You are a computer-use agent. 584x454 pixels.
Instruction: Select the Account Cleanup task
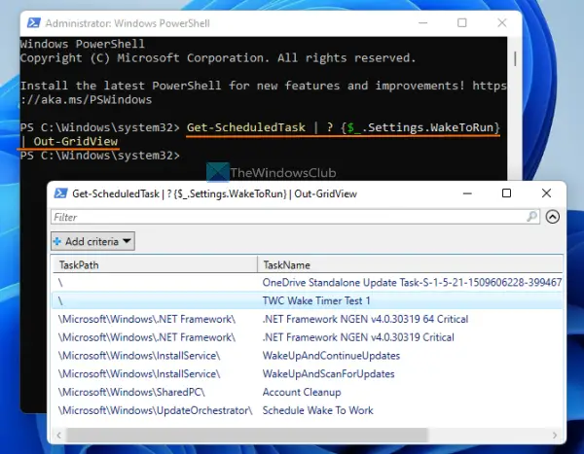point(307,392)
